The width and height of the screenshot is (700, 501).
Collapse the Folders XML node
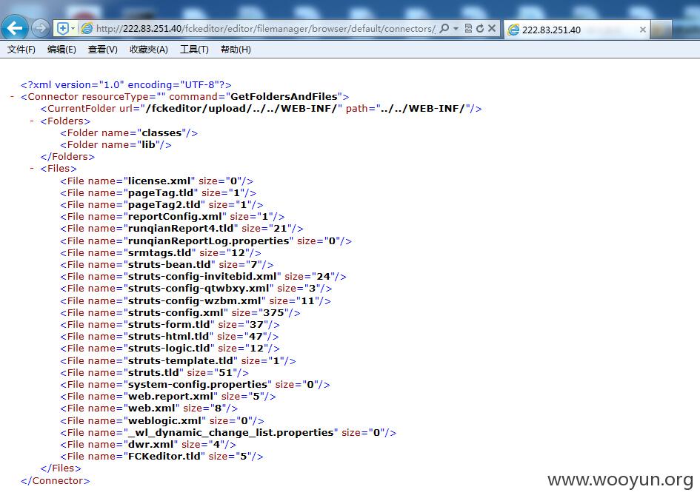click(x=32, y=121)
